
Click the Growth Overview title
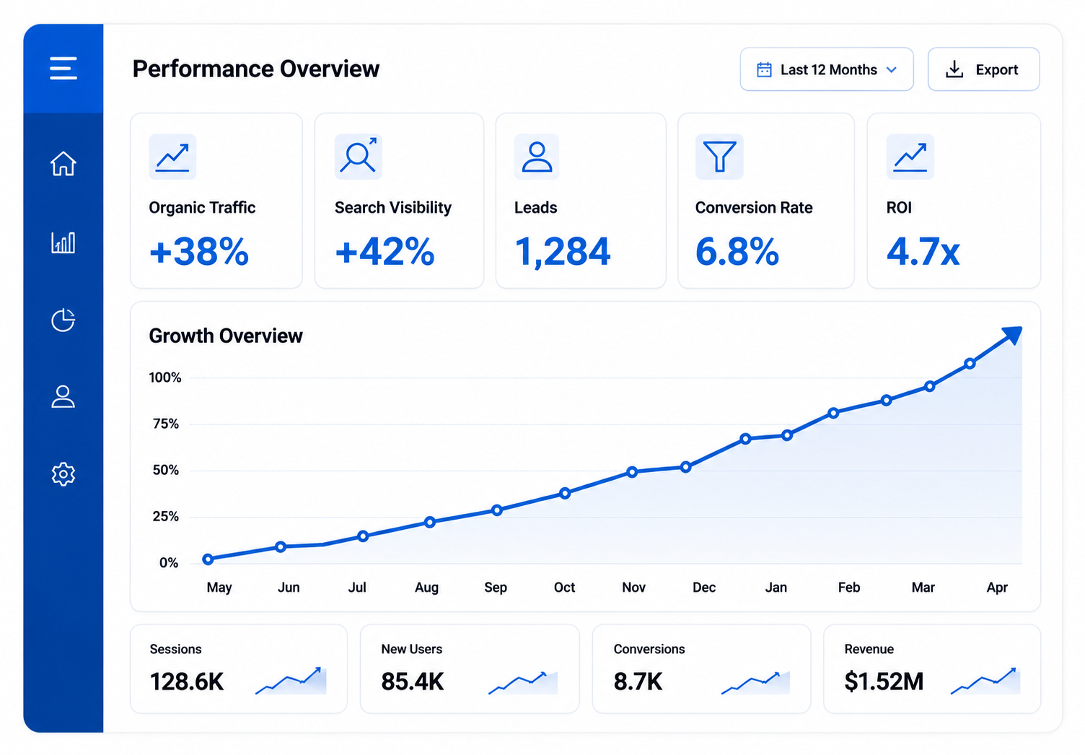(x=226, y=336)
